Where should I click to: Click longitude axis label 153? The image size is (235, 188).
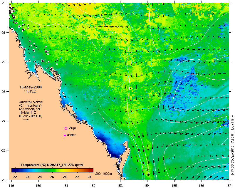pos(120,186)
